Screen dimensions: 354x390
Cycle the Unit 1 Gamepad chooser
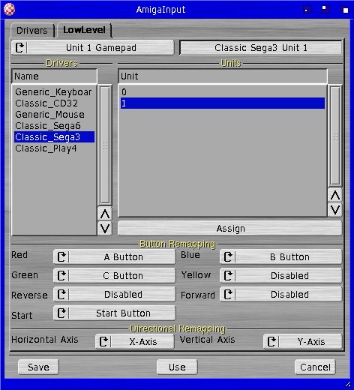pyautogui.click(x=93, y=47)
